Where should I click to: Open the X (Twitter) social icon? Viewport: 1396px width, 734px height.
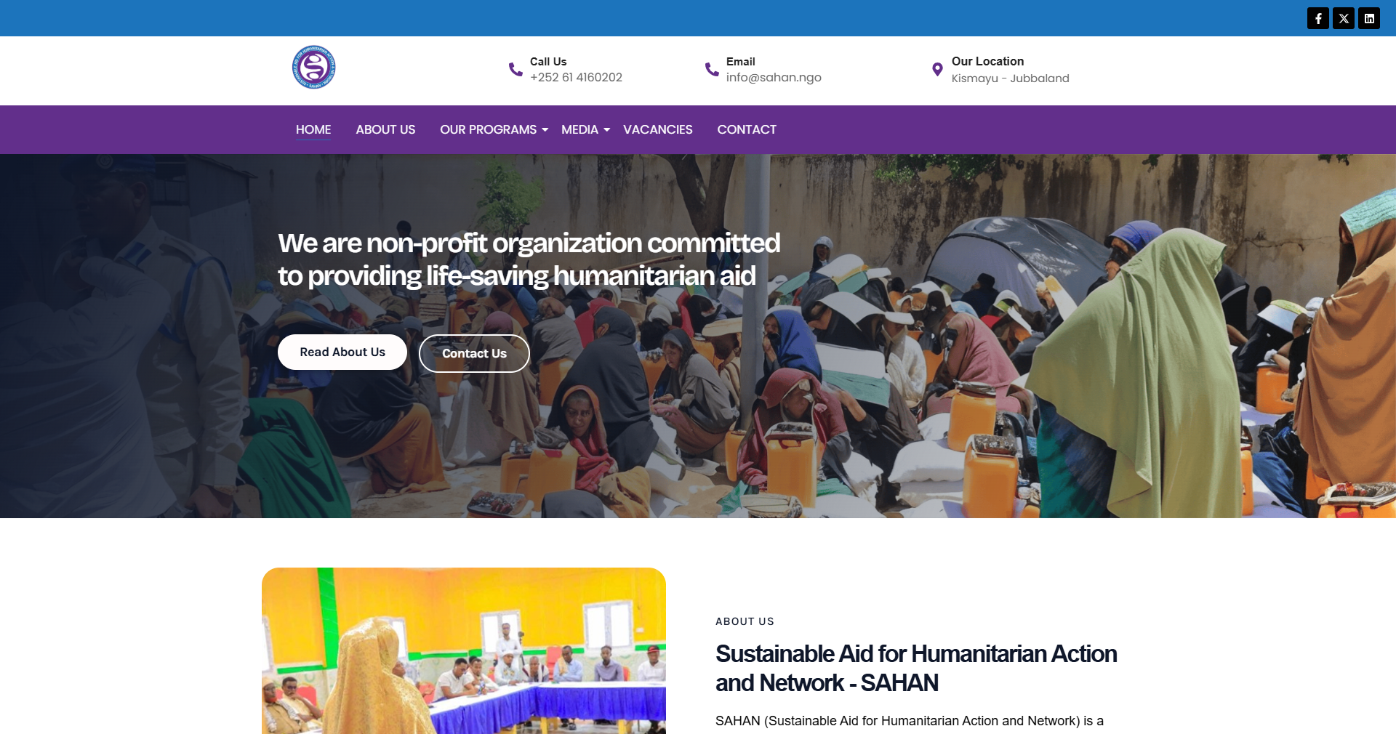[1344, 18]
